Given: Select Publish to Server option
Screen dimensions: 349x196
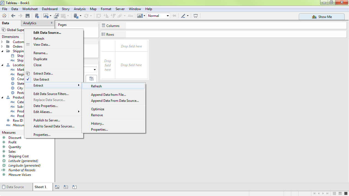Looking at the screenshot, I should pyautogui.click(x=53, y=120).
